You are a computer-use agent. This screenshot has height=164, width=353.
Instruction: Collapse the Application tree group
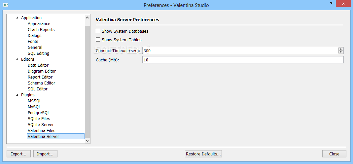[x=18, y=17]
